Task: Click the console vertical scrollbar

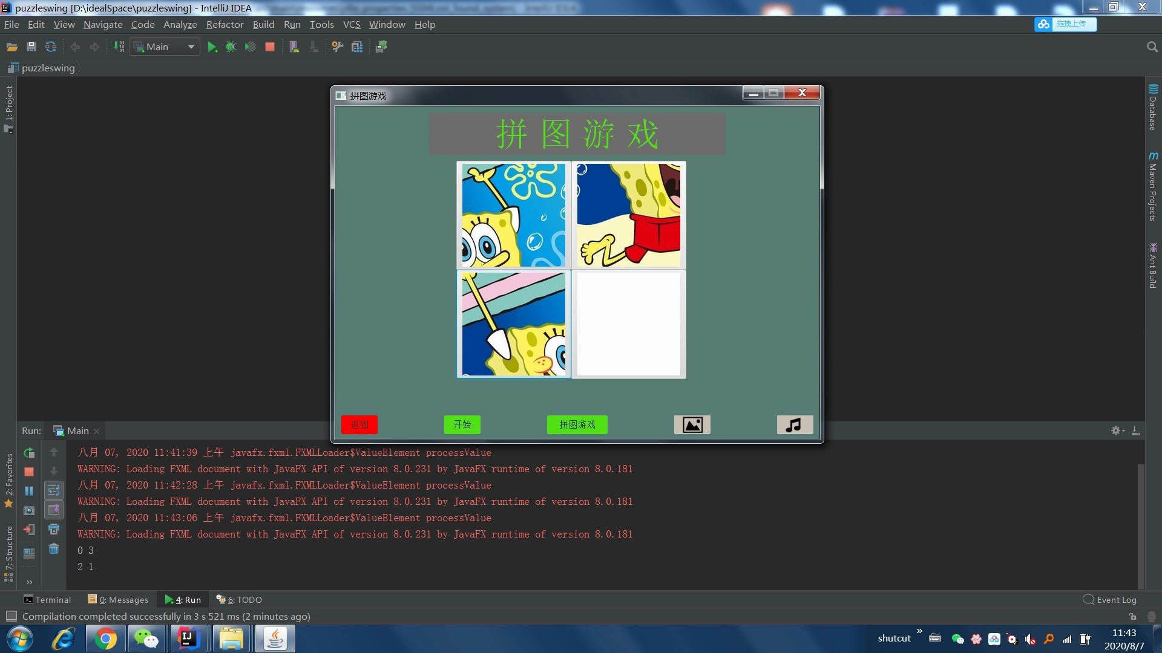Action: (1141, 526)
